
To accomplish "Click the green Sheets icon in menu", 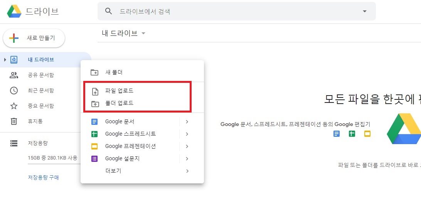I will coord(94,134).
